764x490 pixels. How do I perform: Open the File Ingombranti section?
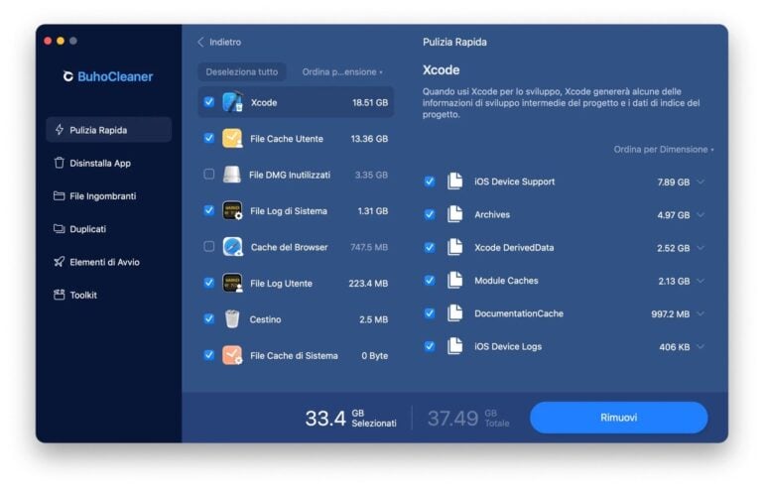pos(109,195)
